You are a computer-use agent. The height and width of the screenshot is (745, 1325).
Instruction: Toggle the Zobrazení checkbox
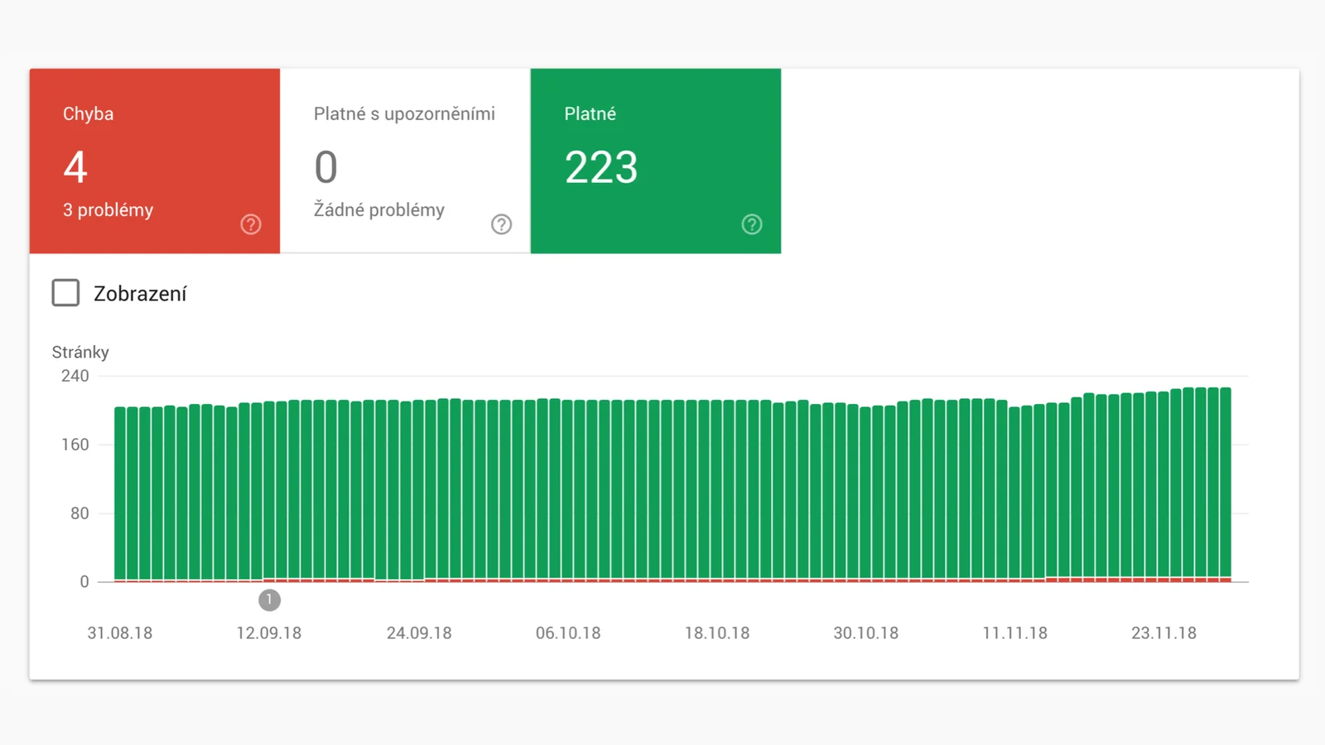pos(66,293)
